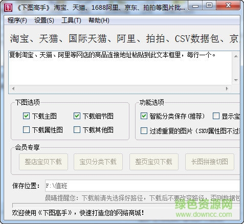
Task: Click the horizontal scroll-right arrow
Action: point(227,88)
